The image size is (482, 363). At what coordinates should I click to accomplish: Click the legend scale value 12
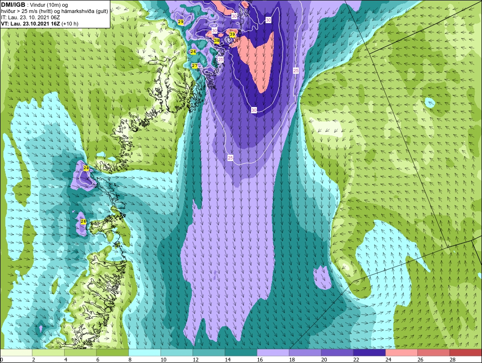196,360
